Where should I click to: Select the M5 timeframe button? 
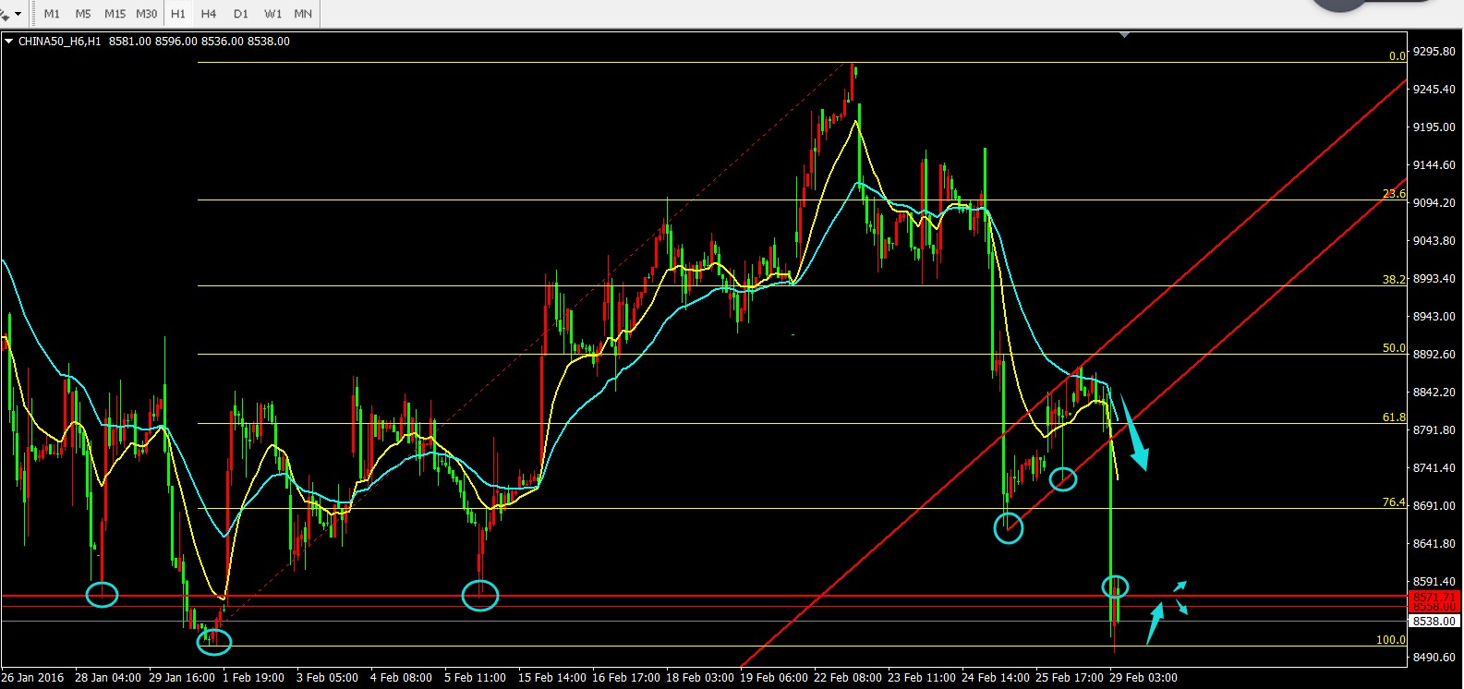pyautogui.click(x=83, y=14)
